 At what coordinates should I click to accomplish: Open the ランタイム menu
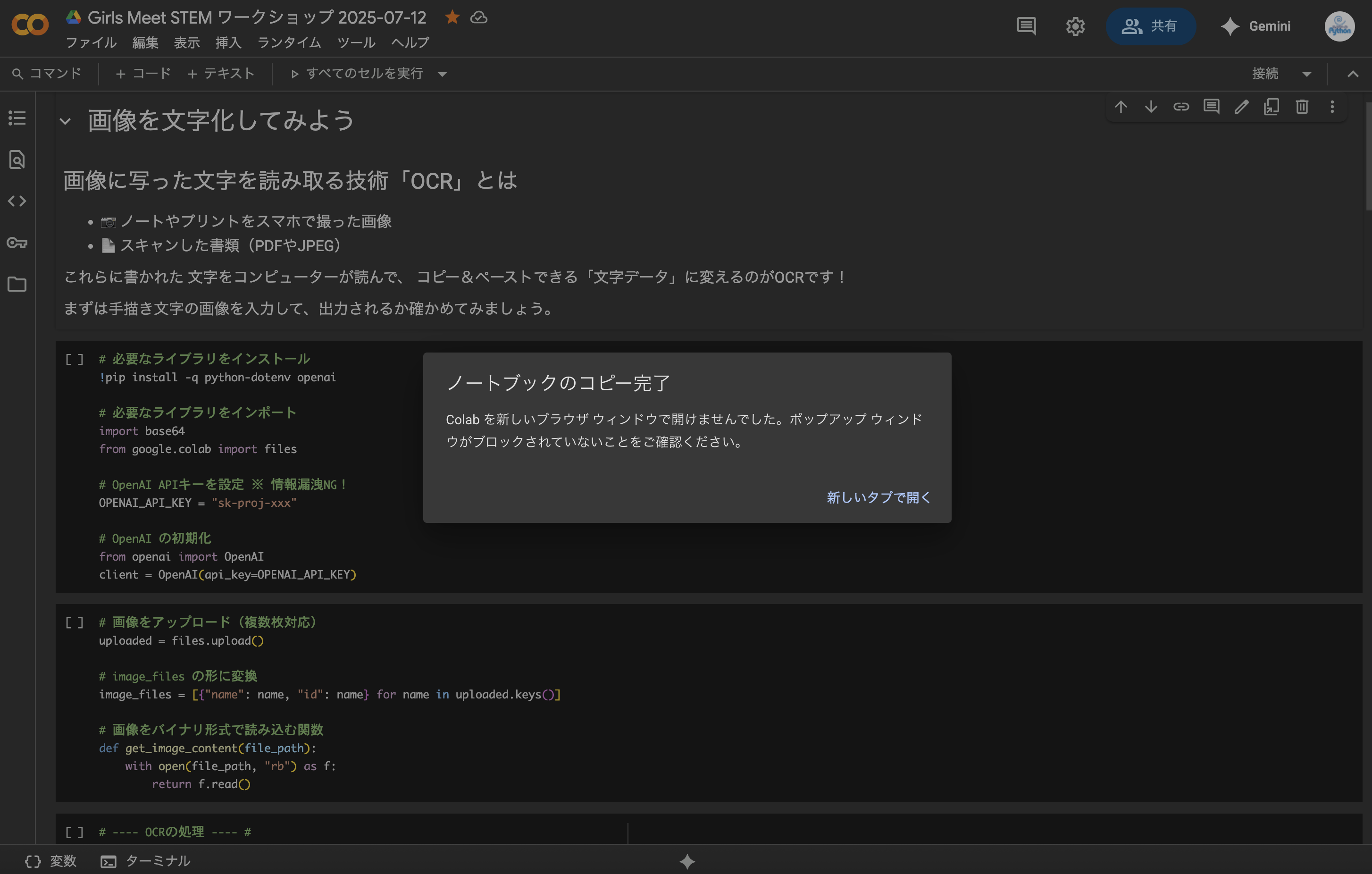coord(289,43)
